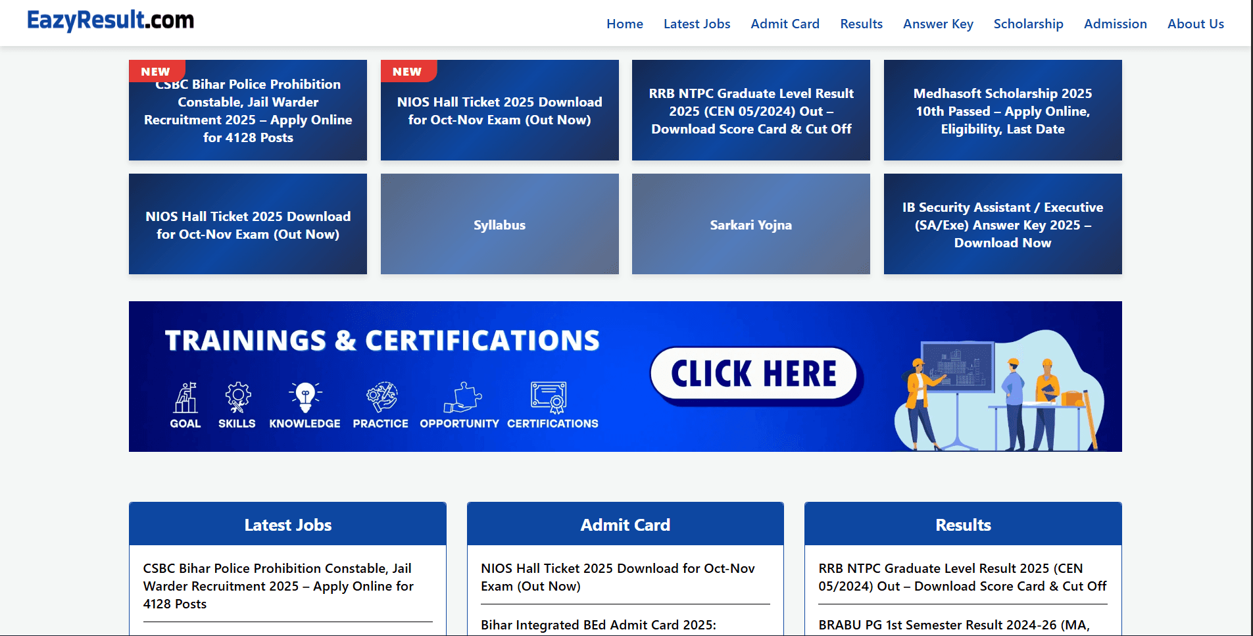Click the PRACTICE gears icon in the banner
The height and width of the screenshot is (636, 1253).
[380, 395]
